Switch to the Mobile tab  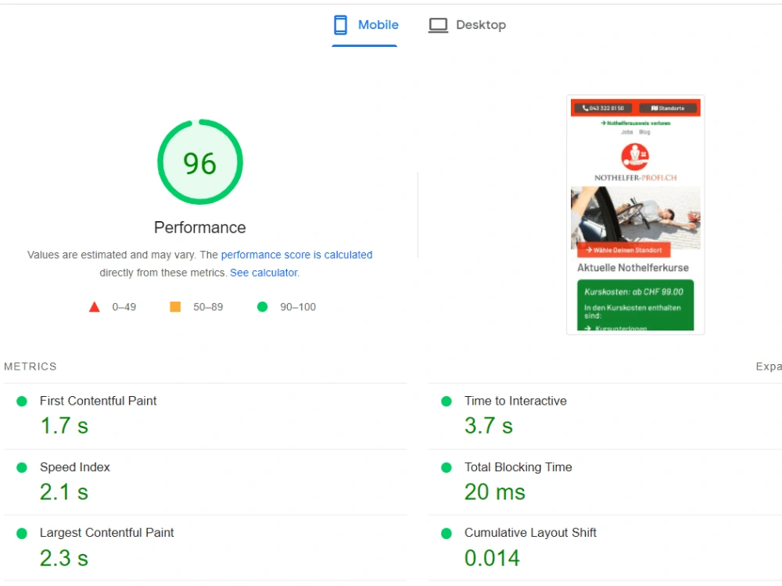click(x=365, y=25)
